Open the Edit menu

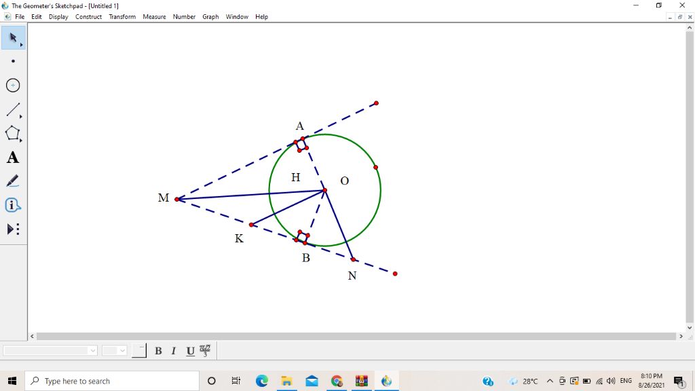click(x=37, y=17)
